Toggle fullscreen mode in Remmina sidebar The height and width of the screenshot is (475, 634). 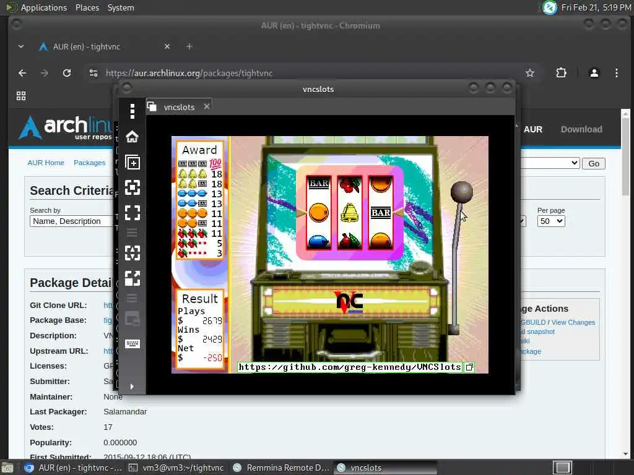click(x=132, y=213)
